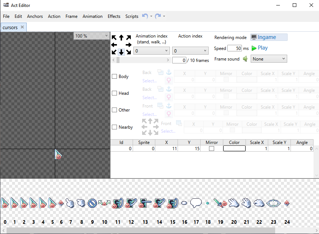Click the undo arrow icon
Viewport: 319px width, 234px height.
coord(145,16)
